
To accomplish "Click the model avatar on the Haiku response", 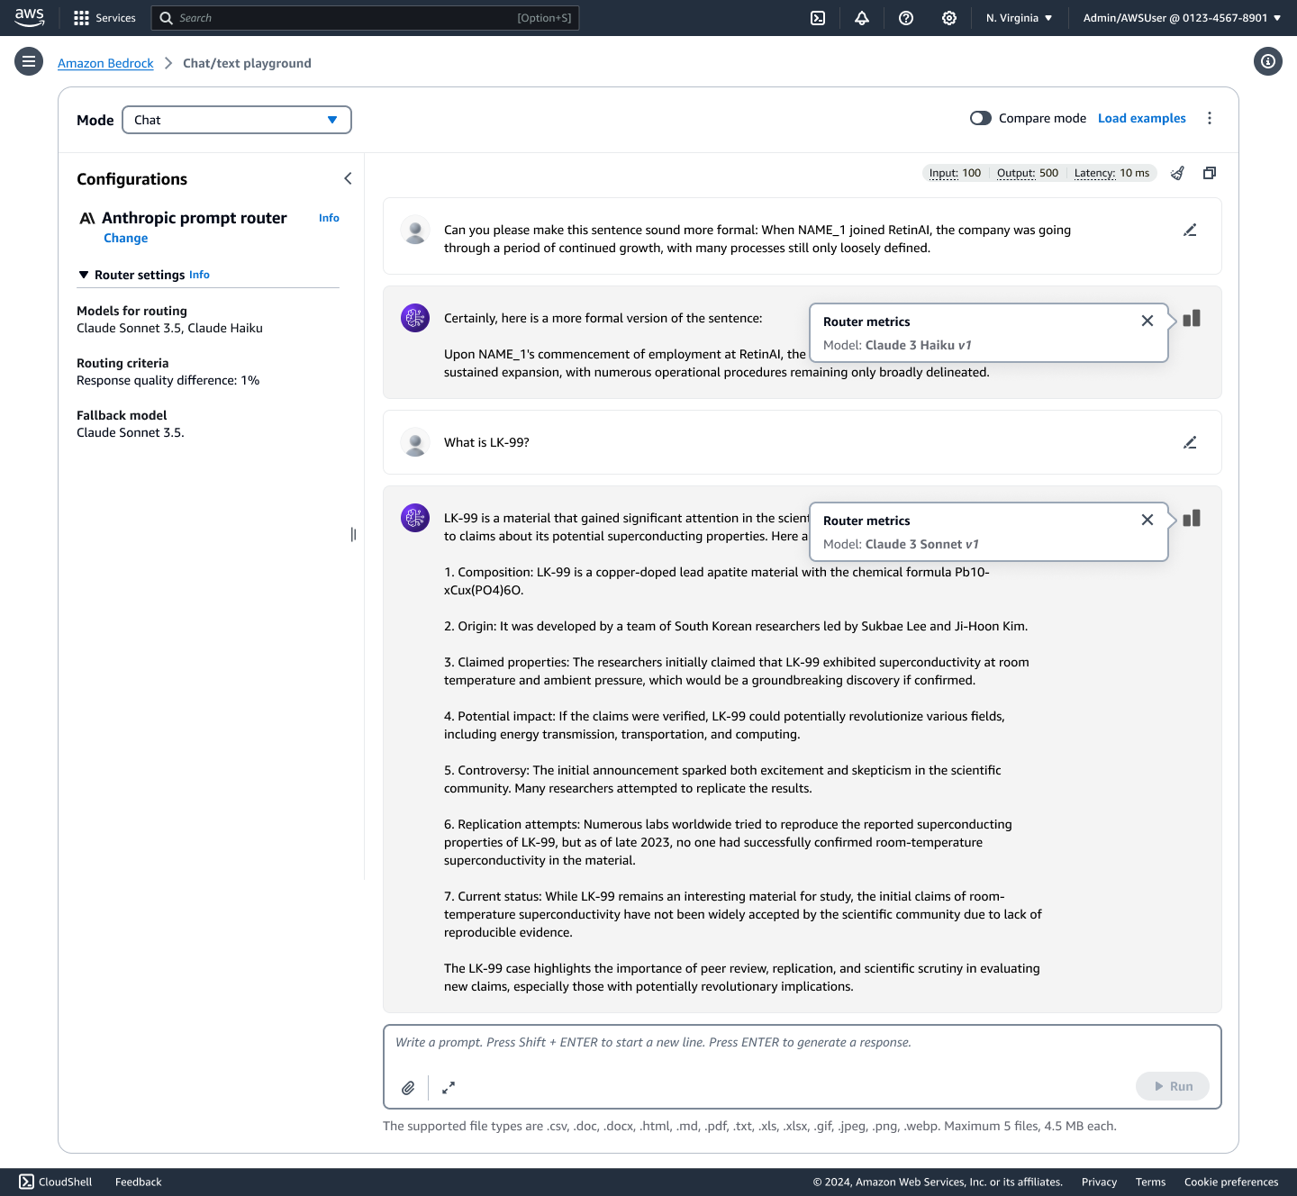I will [x=415, y=318].
